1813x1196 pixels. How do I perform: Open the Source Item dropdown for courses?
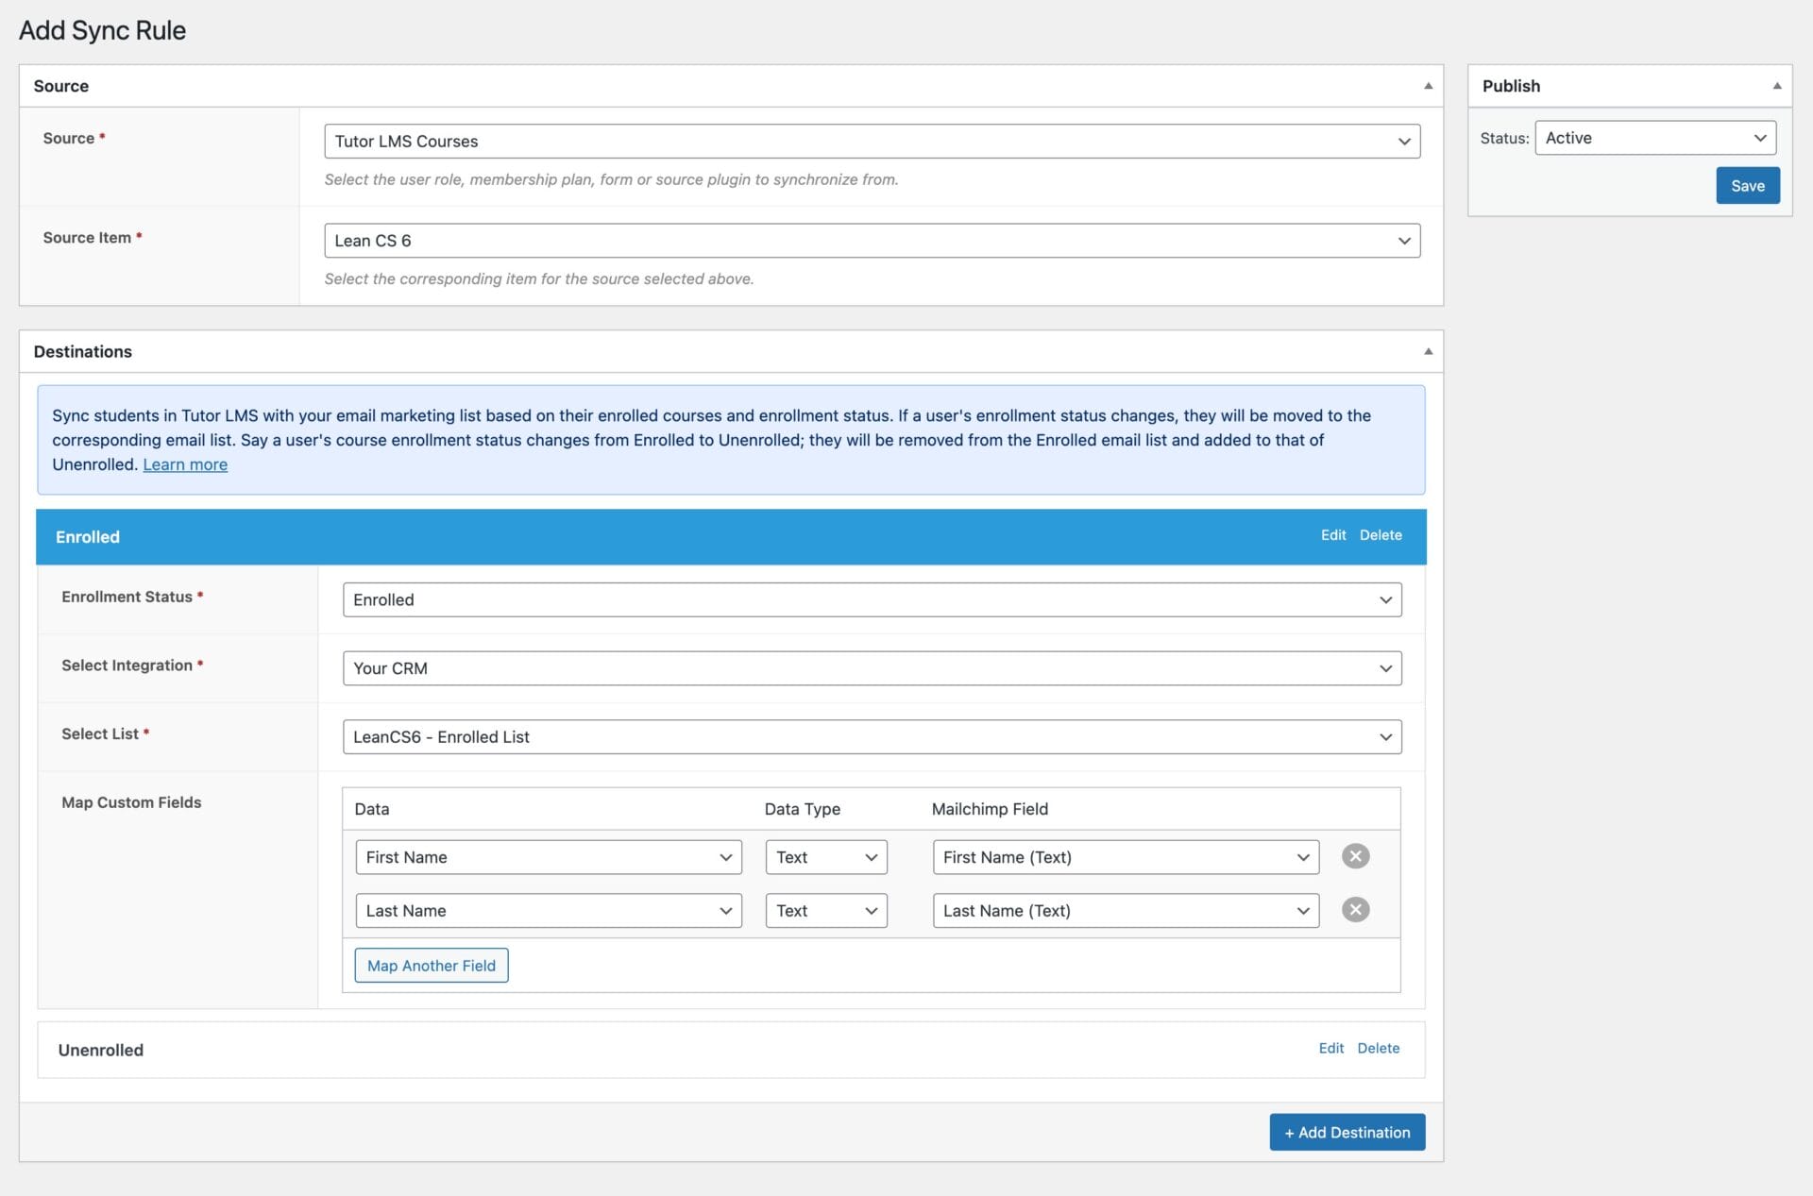(869, 239)
